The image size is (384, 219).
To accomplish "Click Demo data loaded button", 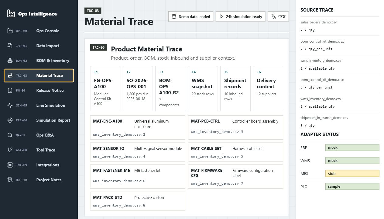I will pyautogui.click(x=191, y=16).
